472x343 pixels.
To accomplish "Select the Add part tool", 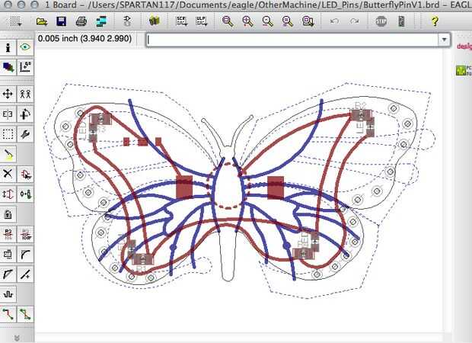I will 25,174.
